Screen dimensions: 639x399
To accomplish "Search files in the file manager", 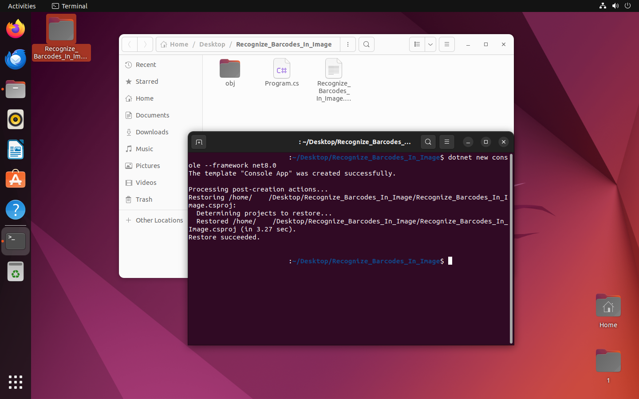I will coord(366,44).
